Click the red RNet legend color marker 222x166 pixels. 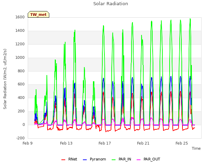point(63,160)
